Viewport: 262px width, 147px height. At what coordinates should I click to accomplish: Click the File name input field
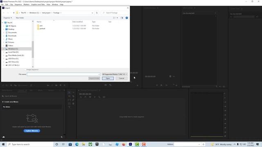tap(63, 74)
